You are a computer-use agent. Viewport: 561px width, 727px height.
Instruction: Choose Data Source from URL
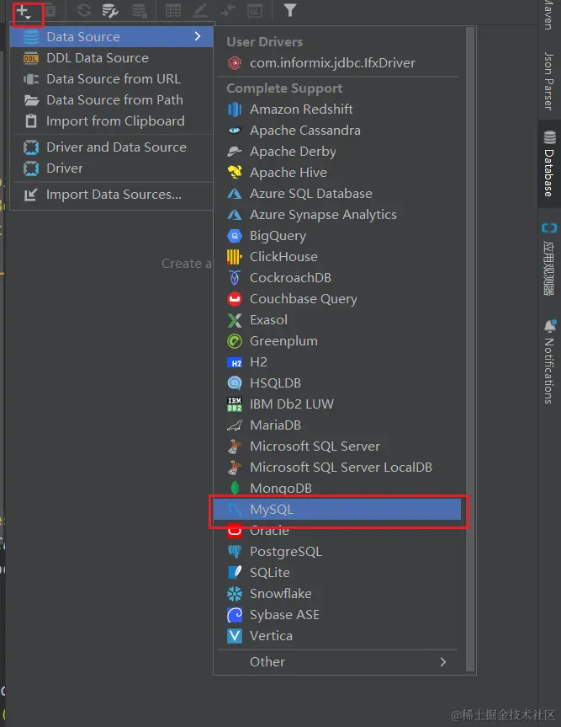point(111,79)
